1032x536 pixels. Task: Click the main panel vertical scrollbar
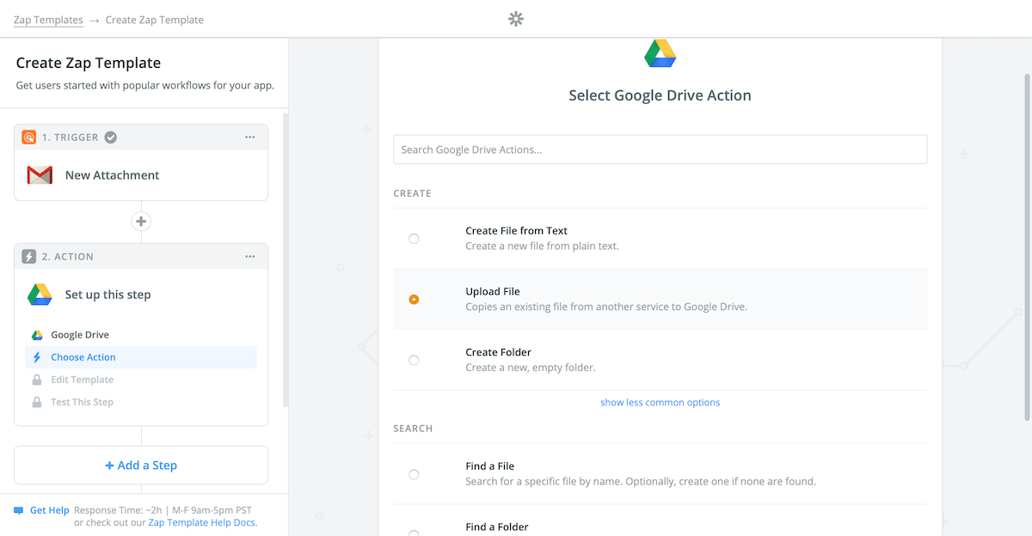click(x=1026, y=249)
